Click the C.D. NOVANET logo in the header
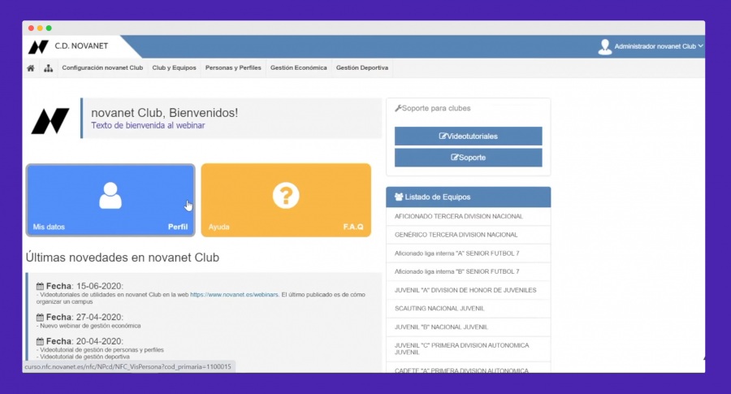Image resolution: width=731 pixels, height=394 pixels. 38,46
